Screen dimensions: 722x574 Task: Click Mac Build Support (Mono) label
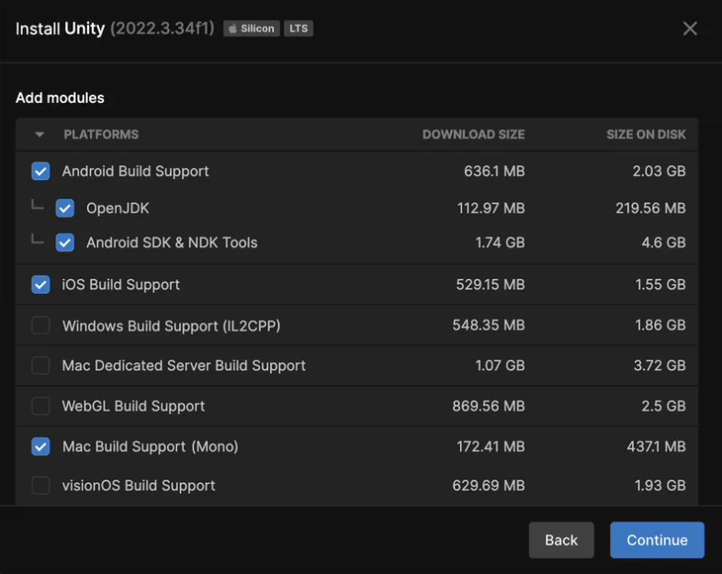[x=150, y=446]
